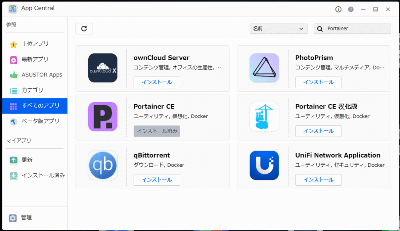Go to ASUSTOR Apps section
Screen dimensions: 400x231
point(41,75)
